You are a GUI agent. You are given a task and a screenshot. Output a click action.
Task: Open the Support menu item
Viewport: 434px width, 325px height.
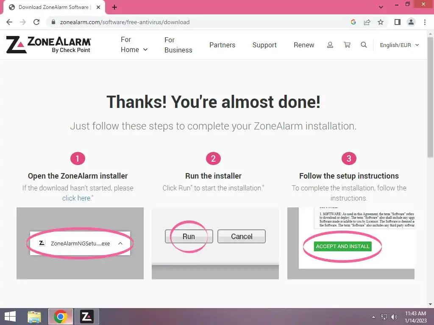(264, 45)
